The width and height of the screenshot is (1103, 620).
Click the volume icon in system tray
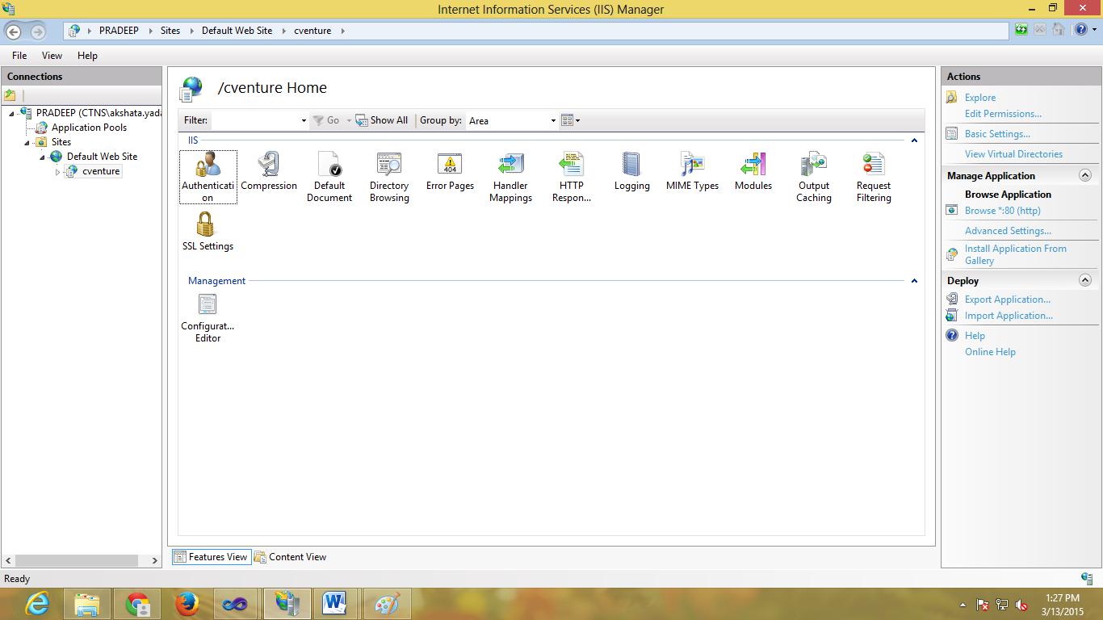(1021, 605)
